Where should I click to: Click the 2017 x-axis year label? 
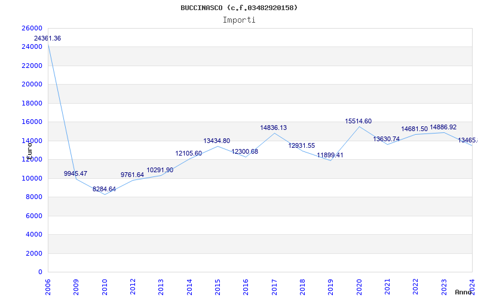[x=274, y=287]
